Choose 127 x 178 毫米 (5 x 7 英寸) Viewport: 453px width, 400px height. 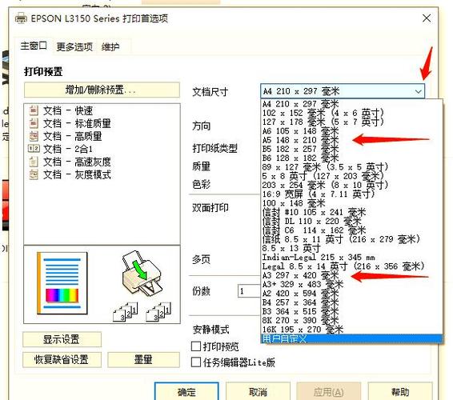click(x=351, y=122)
